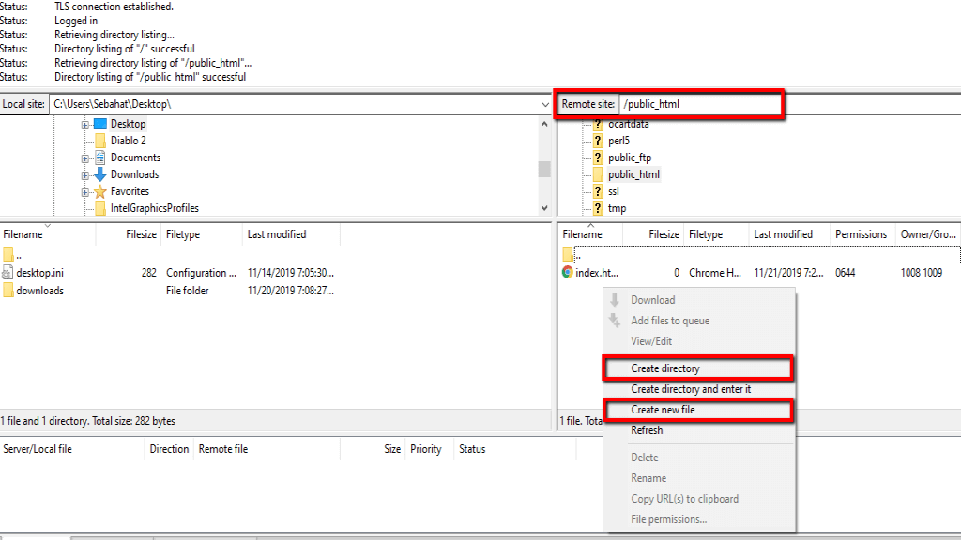Expand the Favorites tree node
Screen dimensions: 961x540
coord(85,192)
